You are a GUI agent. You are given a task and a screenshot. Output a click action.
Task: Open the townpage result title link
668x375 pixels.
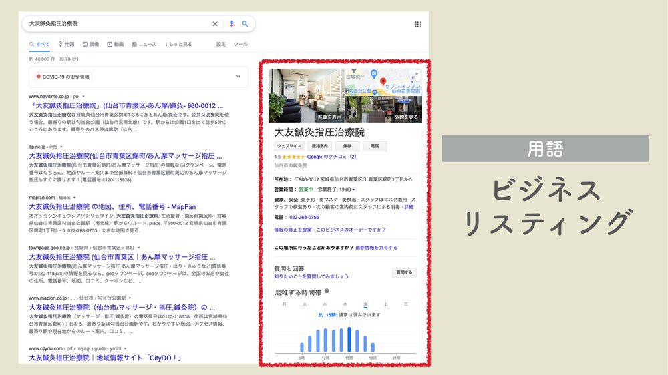122,257
